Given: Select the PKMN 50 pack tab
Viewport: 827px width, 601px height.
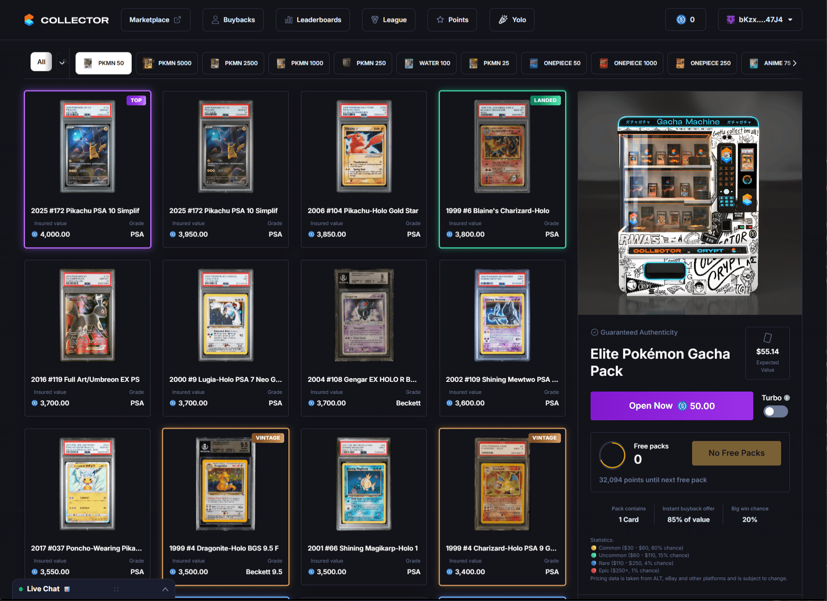Looking at the screenshot, I should 103,63.
